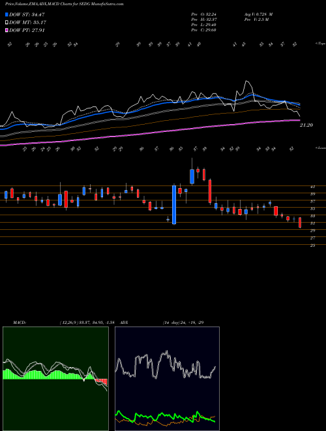Click the last red candlestick near 31
Image resolution: width=326 pixels, height=431 pixels.
pos(300,223)
